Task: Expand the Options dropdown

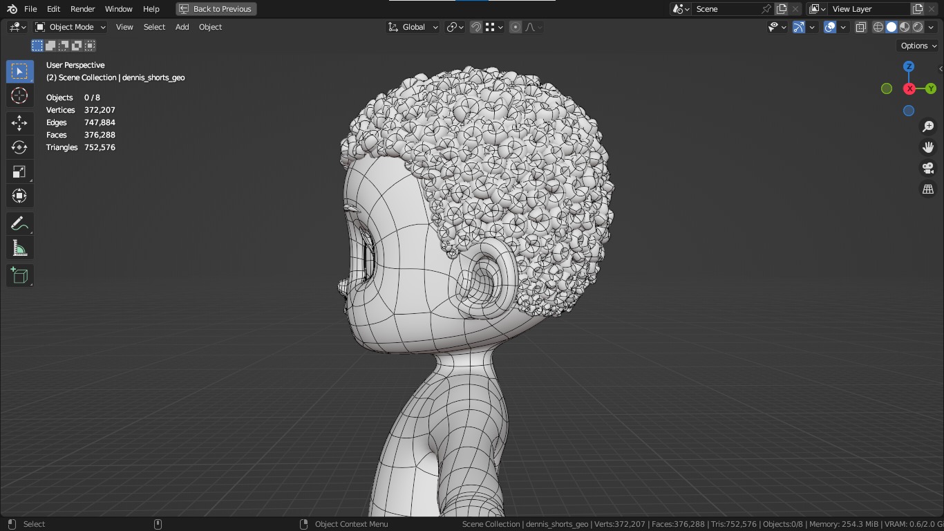Action: click(918, 46)
